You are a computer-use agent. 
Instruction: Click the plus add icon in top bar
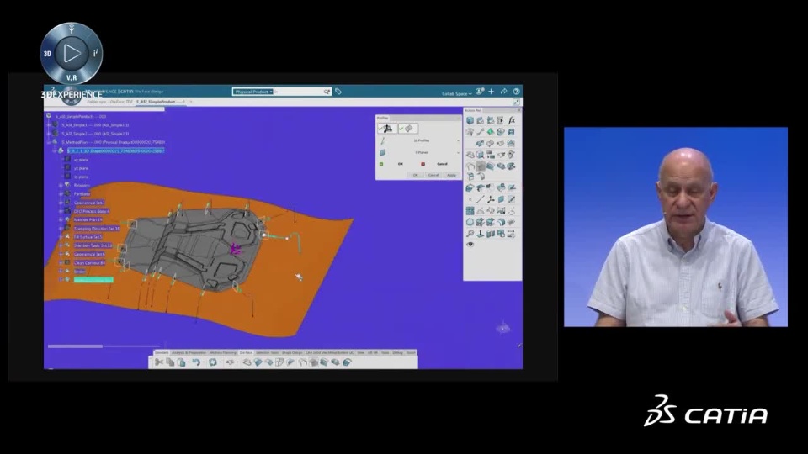(x=491, y=92)
